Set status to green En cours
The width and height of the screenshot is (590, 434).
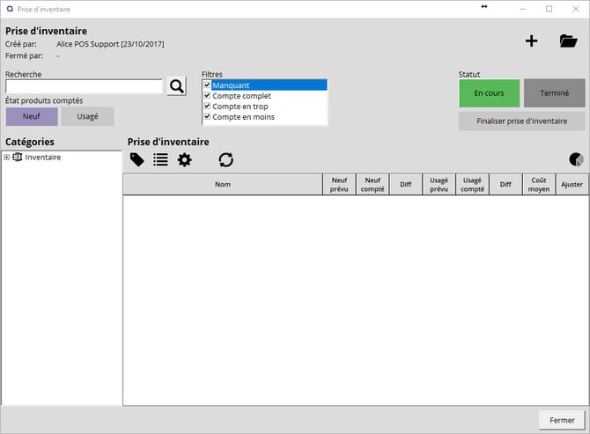click(x=489, y=93)
